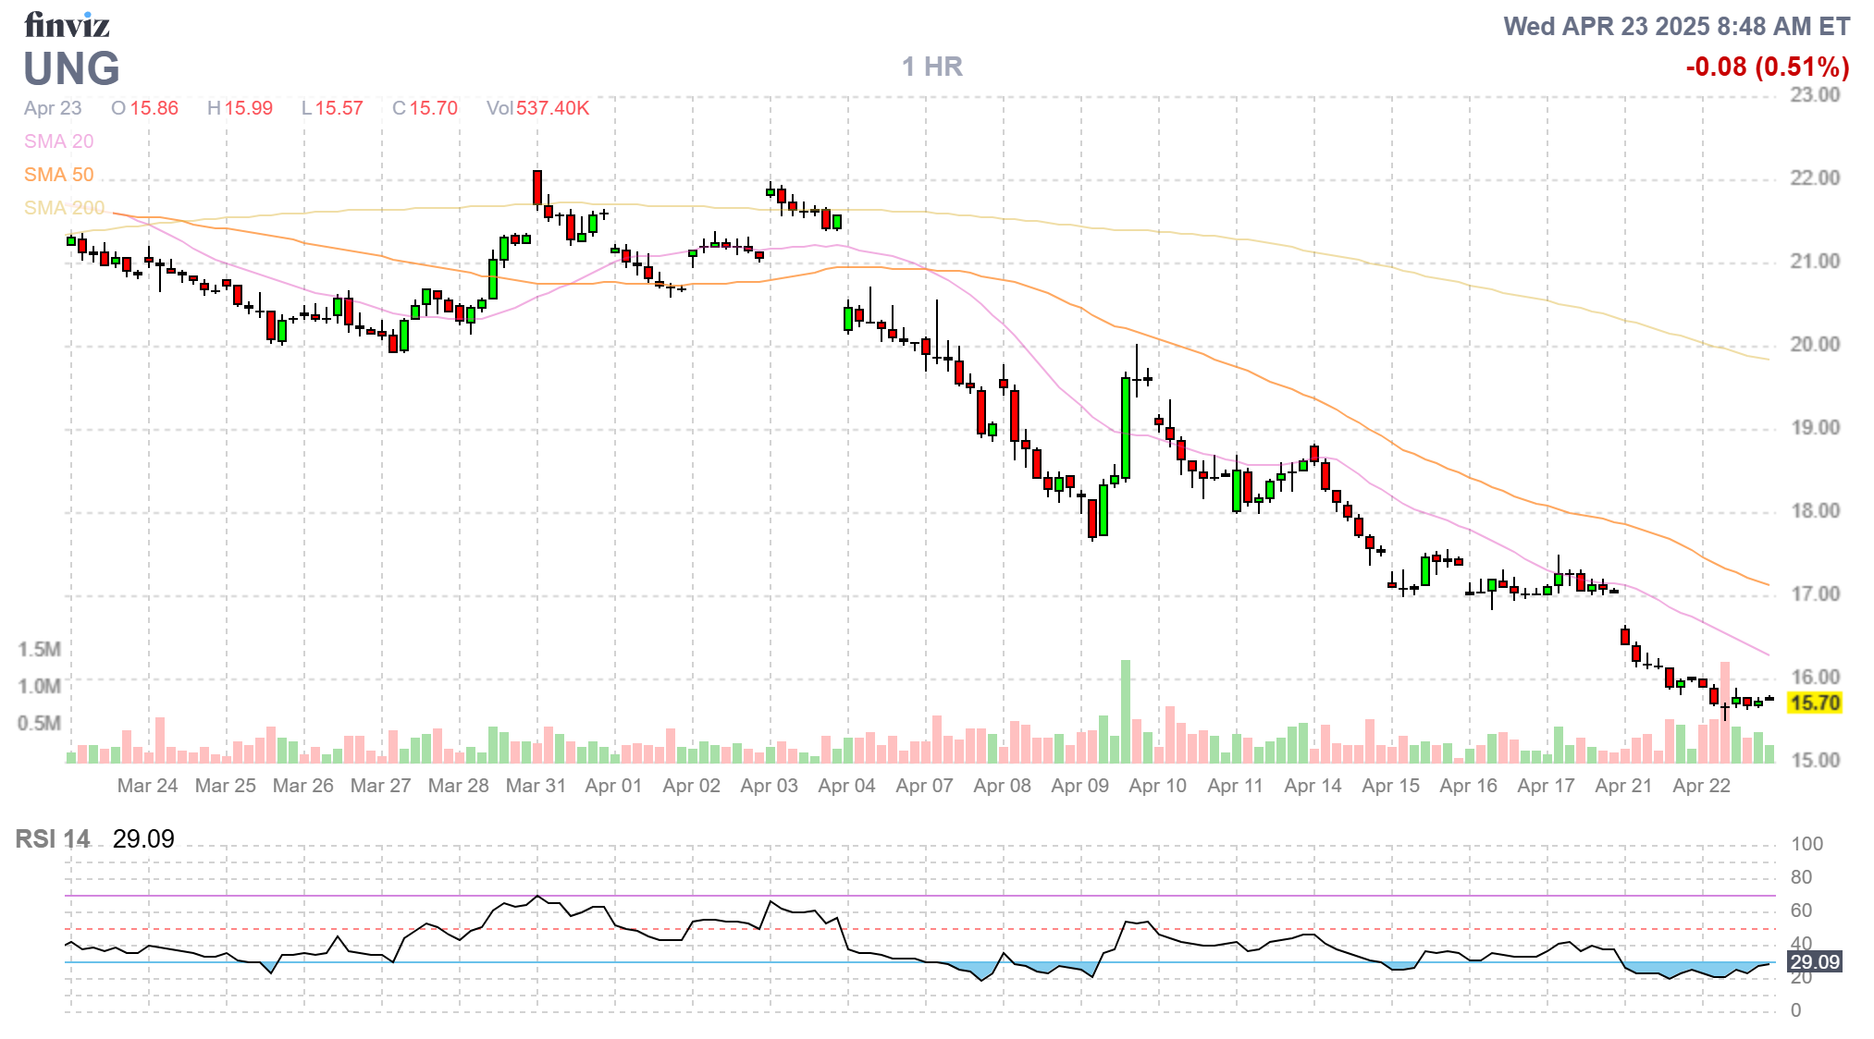
Task: Click the Apr 09 date axis label
Action: pos(1079,786)
